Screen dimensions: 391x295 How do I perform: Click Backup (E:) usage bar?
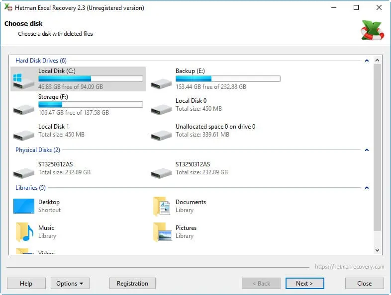pyautogui.click(x=228, y=79)
